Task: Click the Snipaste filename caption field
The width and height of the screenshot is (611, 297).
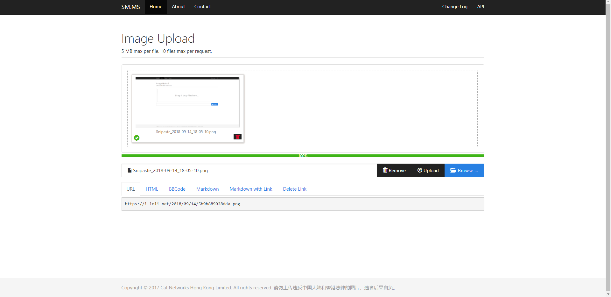Action: coord(249,171)
